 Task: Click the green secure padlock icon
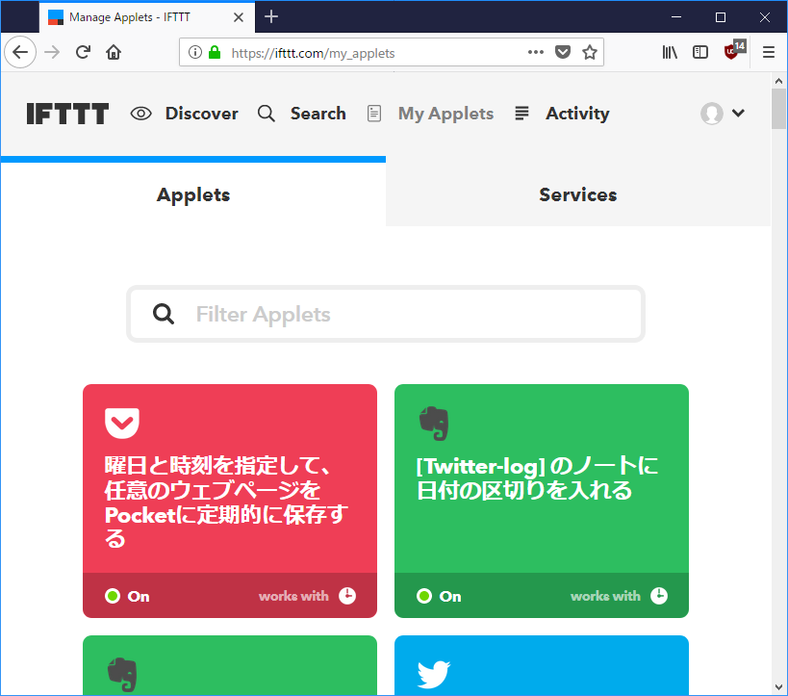(x=215, y=52)
